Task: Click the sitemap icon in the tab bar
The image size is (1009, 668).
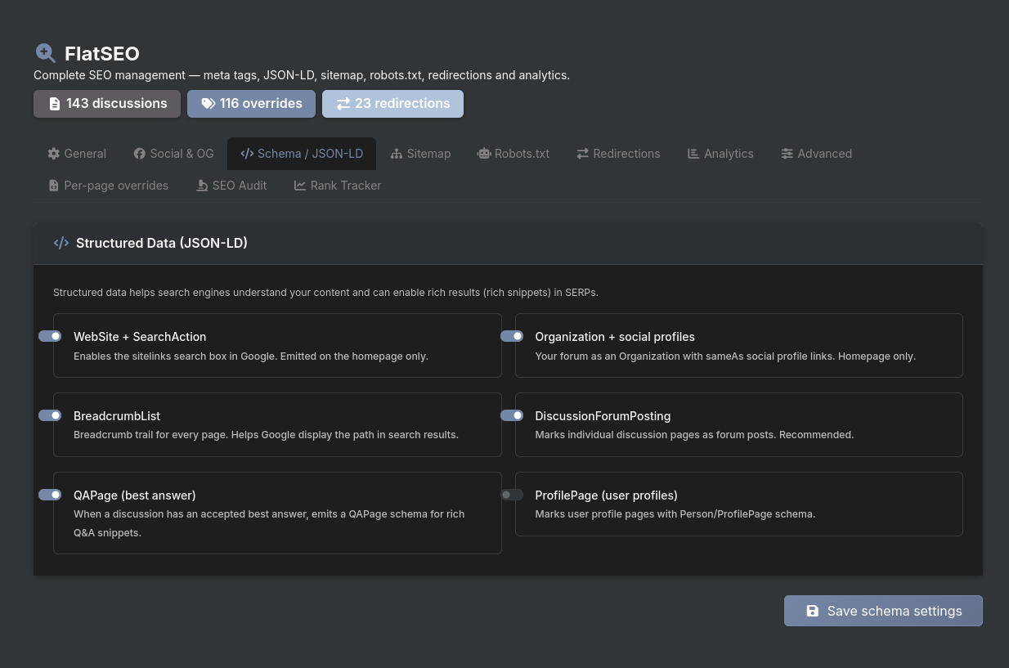Action: 397,154
